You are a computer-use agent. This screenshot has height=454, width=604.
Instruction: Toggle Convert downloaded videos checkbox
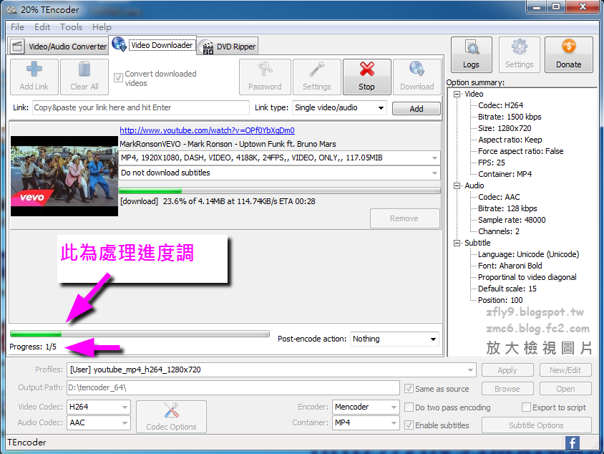[x=118, y=77]
